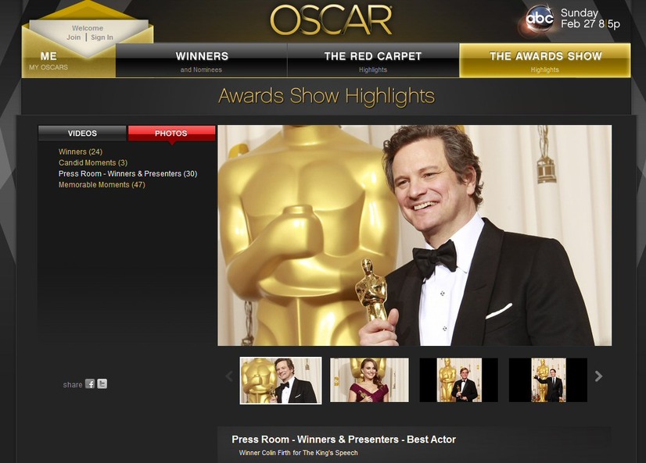Image resolution: width=646 pixels, height=463 pixels.
Task: Click the Sign In link
Action: click(102, 37)
